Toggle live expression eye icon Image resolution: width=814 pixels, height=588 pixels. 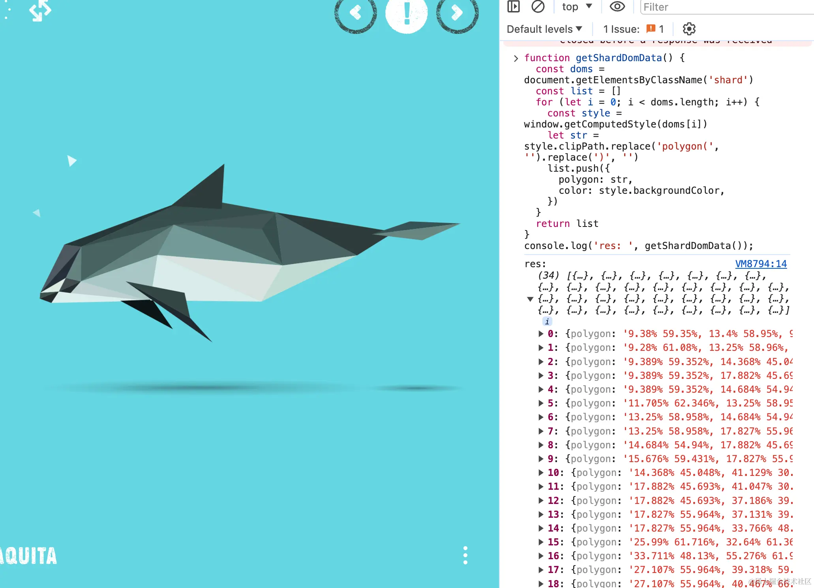pos(617,7)
